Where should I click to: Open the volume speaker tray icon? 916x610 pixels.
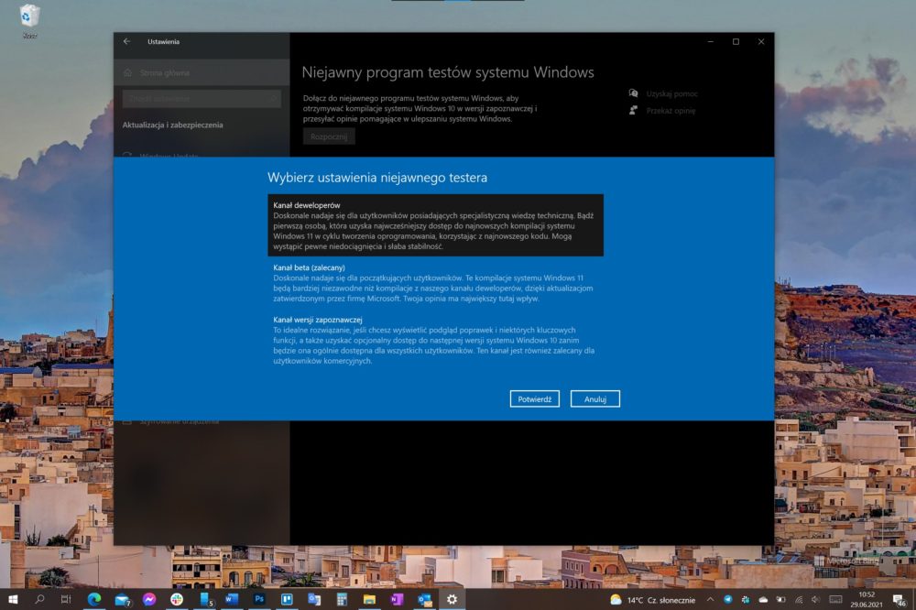click(815, 600)
